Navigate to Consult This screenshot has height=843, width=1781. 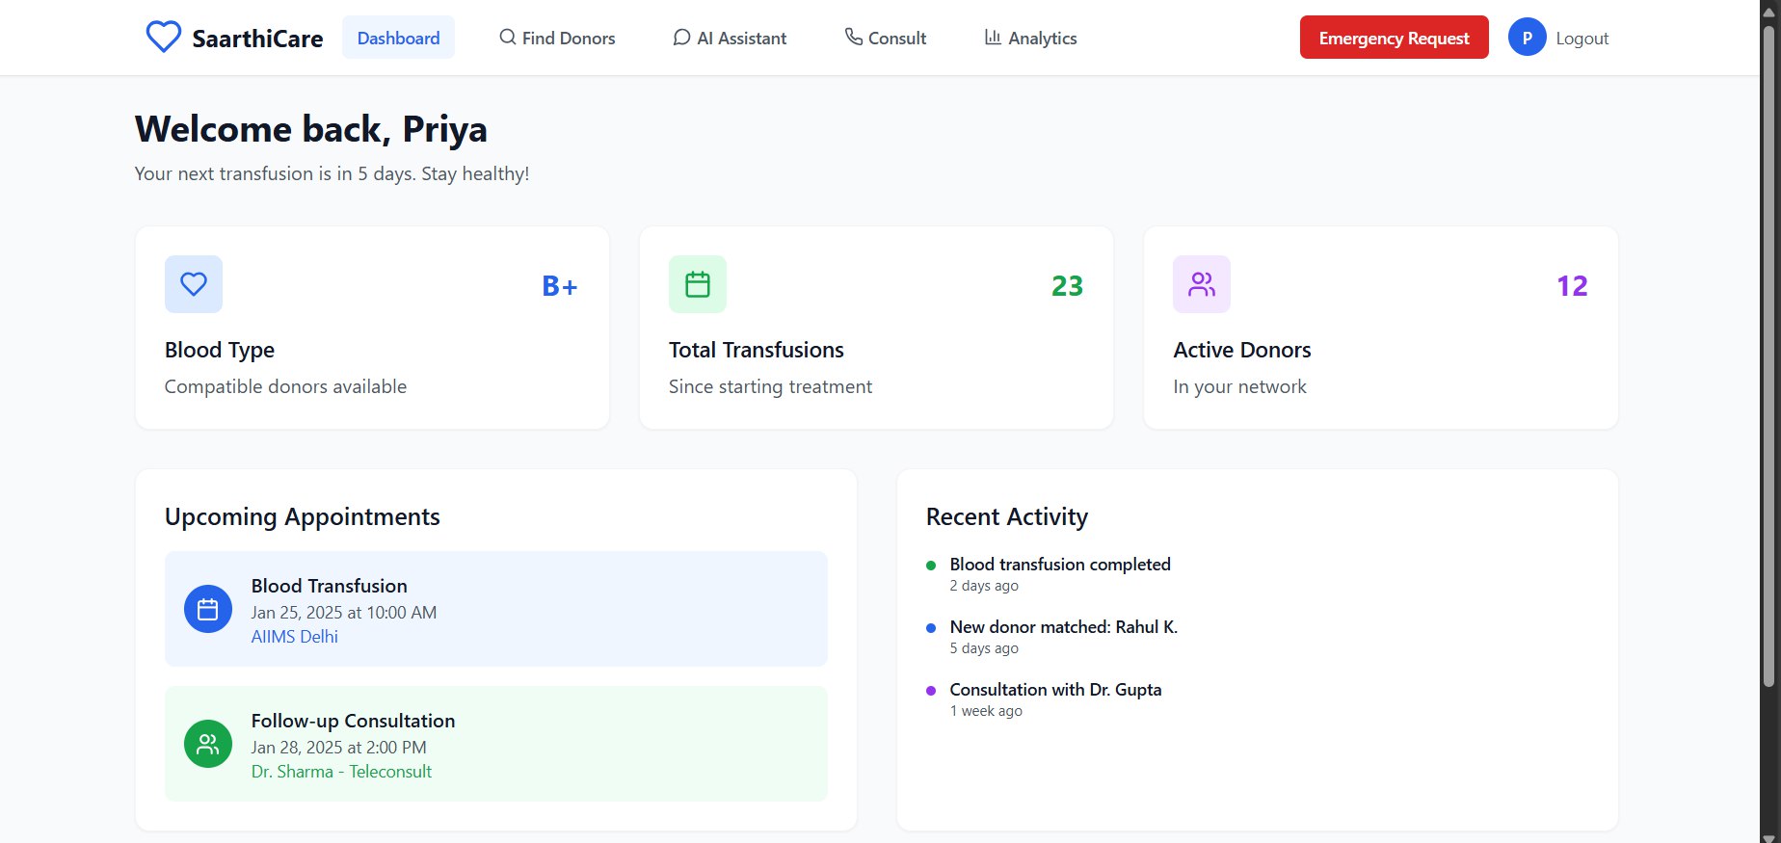pyautogui.click(x=886, y=38)
